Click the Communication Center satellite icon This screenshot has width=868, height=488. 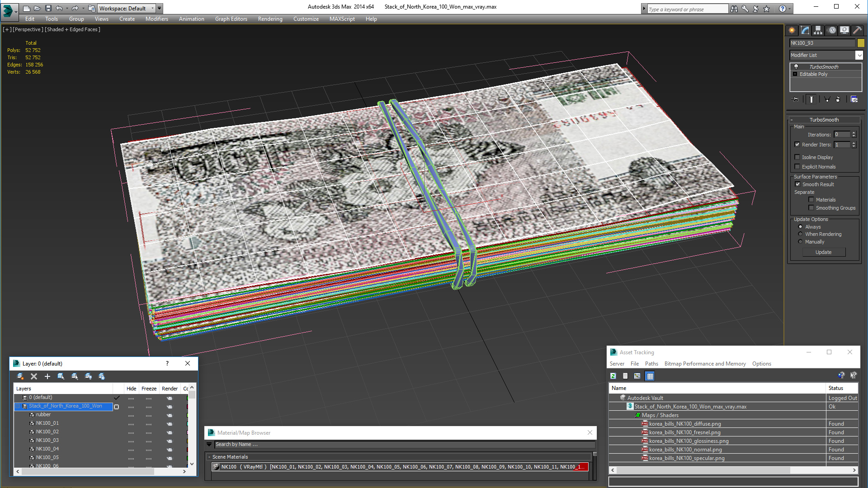(x=756, y=9)
